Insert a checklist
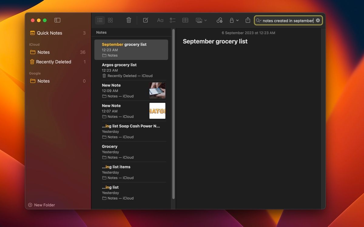 (x=173, y=20)
